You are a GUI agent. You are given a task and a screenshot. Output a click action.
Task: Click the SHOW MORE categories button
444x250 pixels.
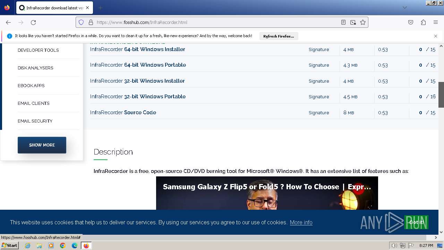[42, 145]
